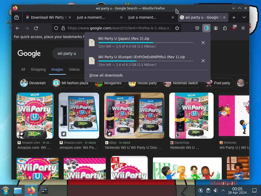Screen dimensions: 261x196
Task: Click the Japan zip file icon
Action: [92, 43]
